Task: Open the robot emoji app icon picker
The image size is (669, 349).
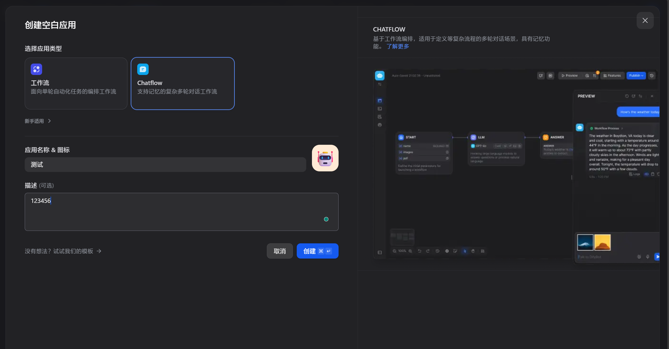Action: 325,158
